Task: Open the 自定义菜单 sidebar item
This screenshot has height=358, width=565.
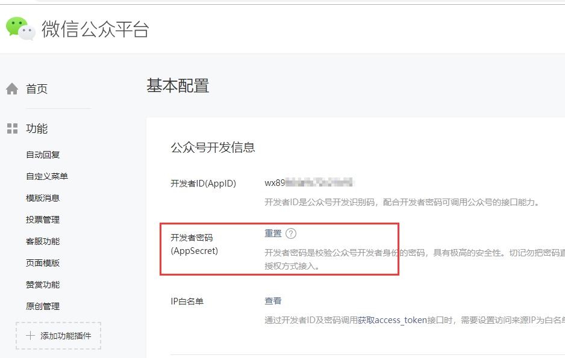Action: tap(47, 176)
